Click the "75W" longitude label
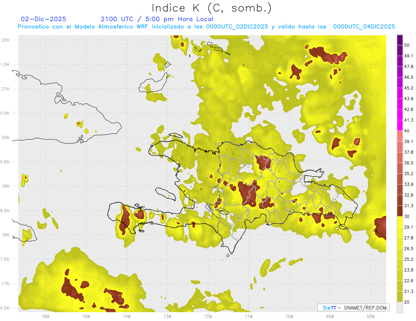Screen dimensions: 416x321 (x=86, y=316)
